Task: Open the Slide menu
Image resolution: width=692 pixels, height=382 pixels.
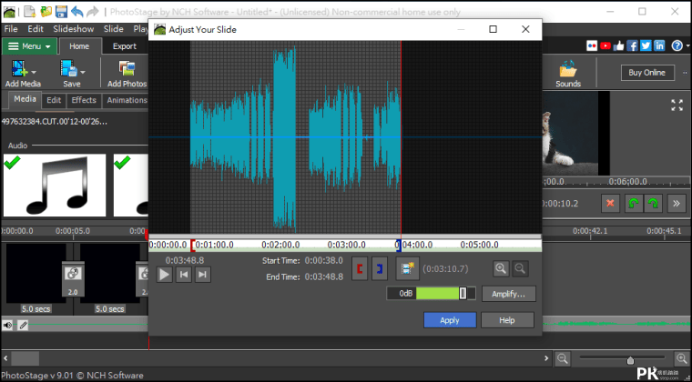Action: [x=114, y=29]
